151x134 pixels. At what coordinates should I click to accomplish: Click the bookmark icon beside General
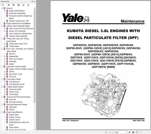[5, 8]
